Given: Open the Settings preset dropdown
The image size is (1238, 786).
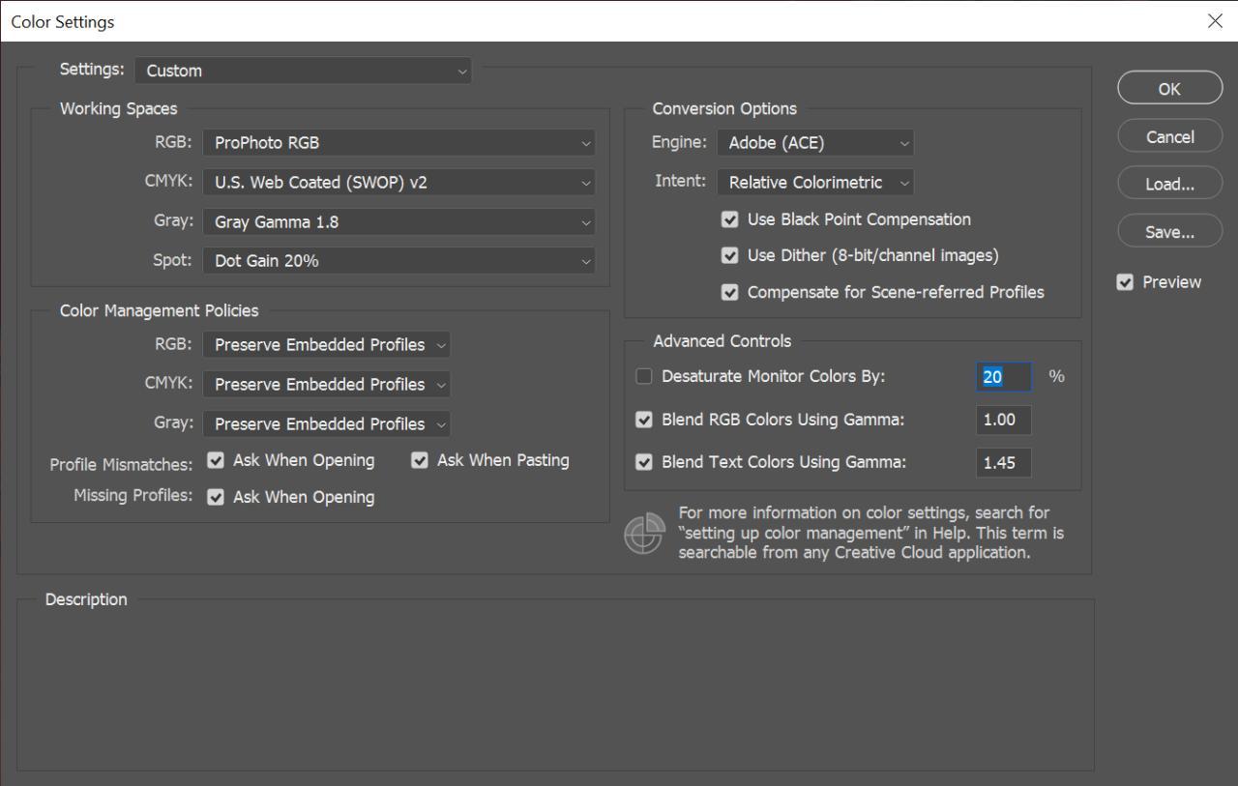Looking at the screenshot, I should coord(303,71).
